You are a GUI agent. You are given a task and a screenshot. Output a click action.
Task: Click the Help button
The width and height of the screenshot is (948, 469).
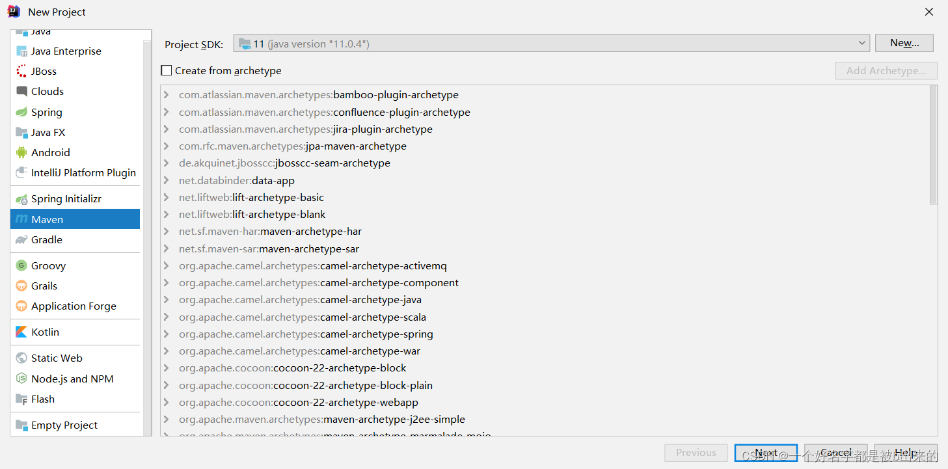(906, 453)
